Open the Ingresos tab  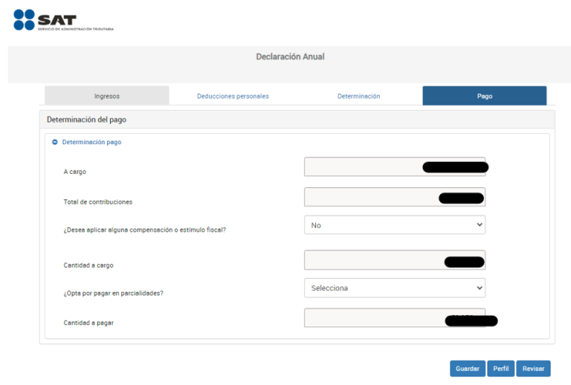click(x=107, y=96)
